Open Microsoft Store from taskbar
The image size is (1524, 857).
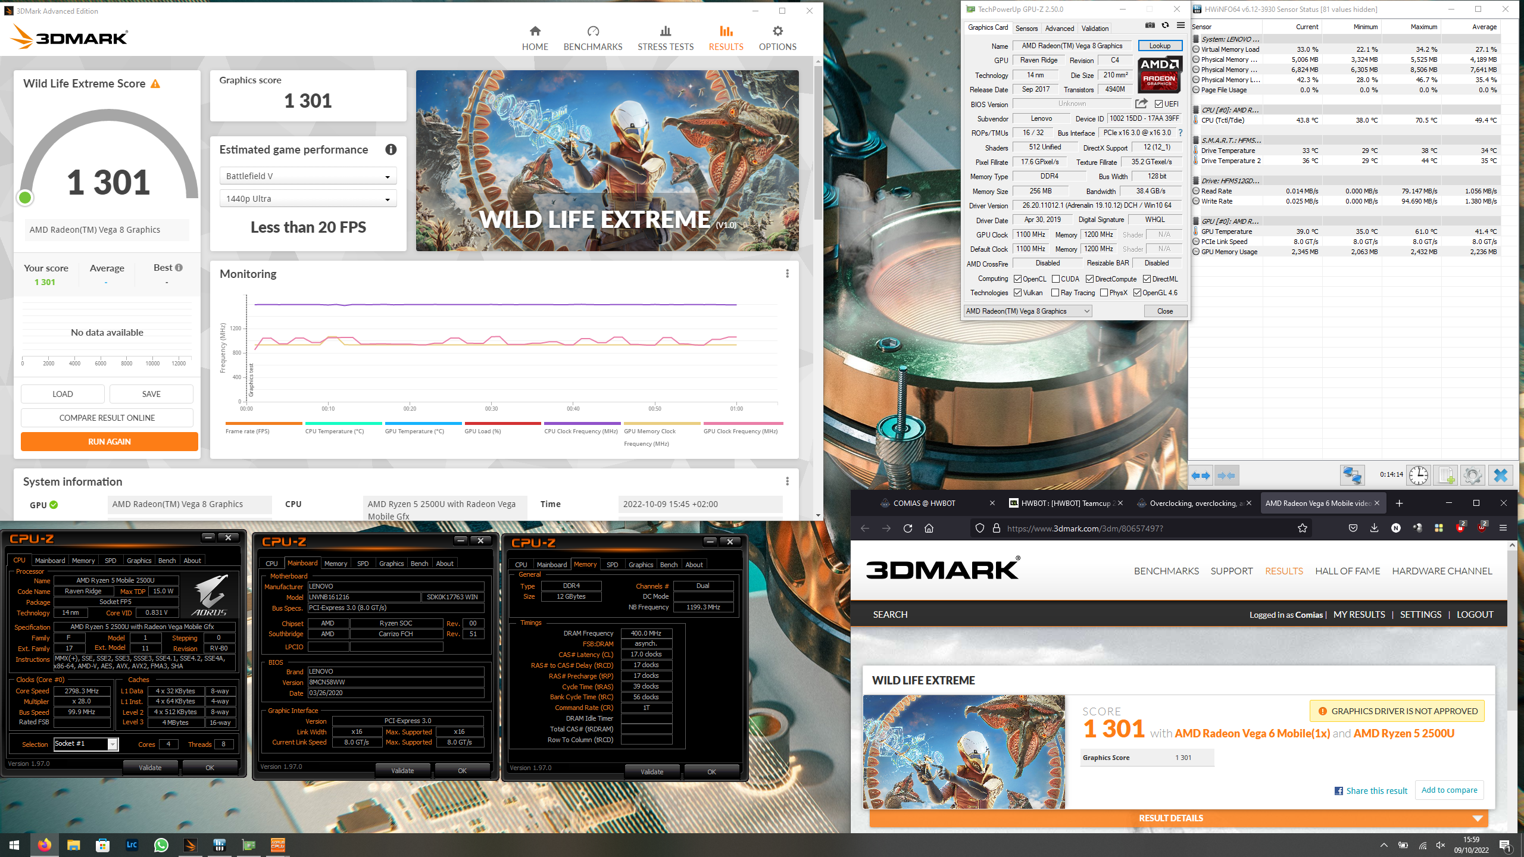point(102,845)
